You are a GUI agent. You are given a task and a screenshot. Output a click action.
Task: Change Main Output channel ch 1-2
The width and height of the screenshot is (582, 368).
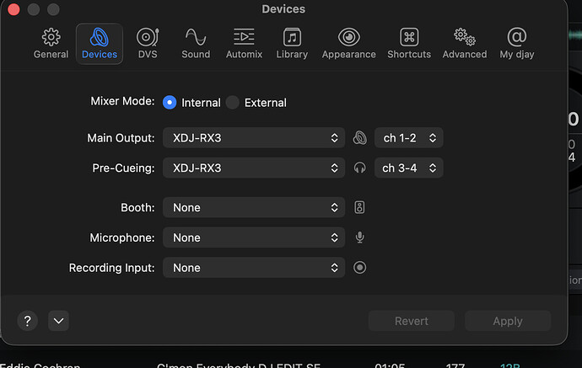click(409, 138)
